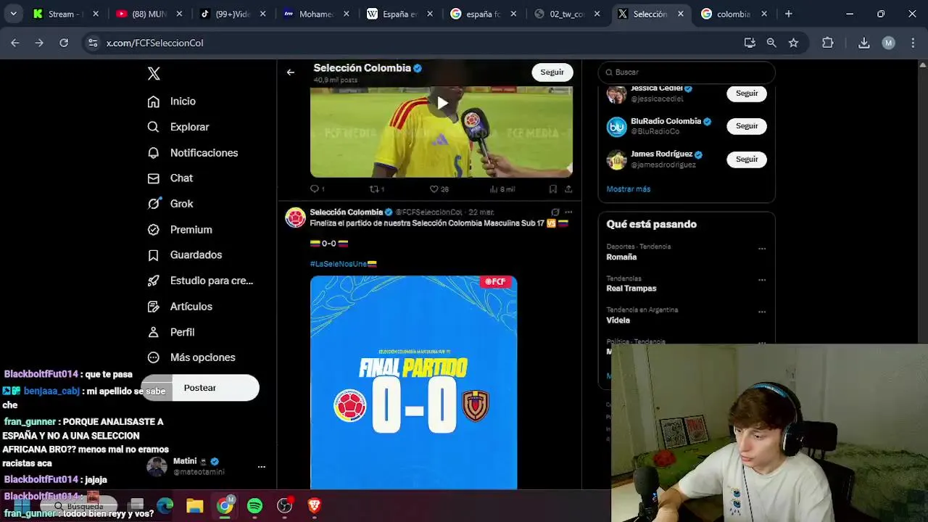Open the Premium badge icon
This screenshot has width=928, height=522.
point(154,230)
